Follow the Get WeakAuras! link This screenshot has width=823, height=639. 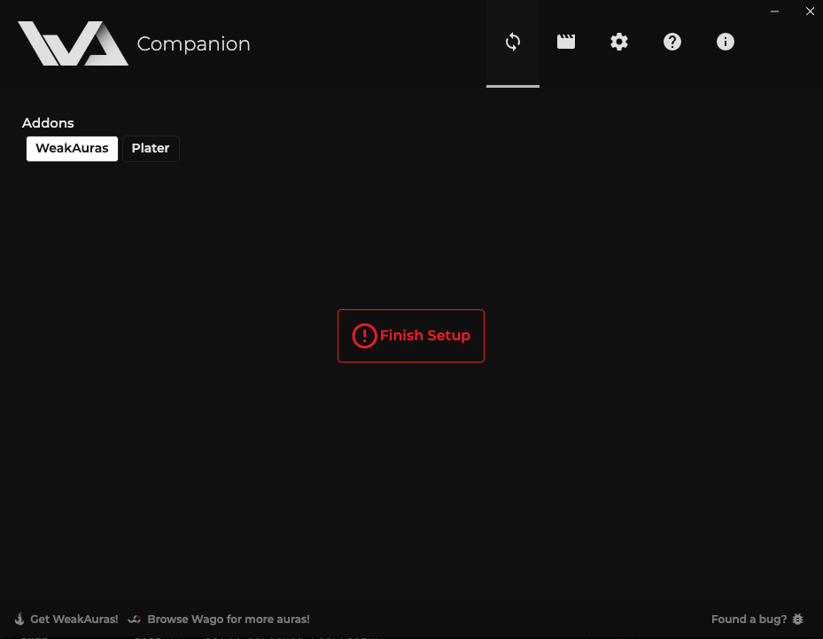tap(74, 620)
